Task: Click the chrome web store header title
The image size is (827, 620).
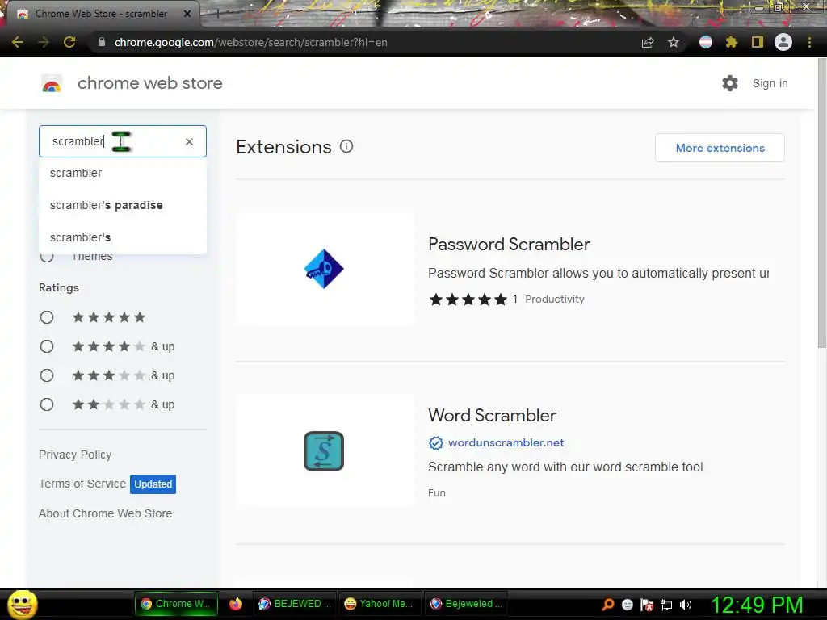Action: click(149, 83)
